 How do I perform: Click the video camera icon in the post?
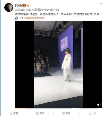click(22, 18)
